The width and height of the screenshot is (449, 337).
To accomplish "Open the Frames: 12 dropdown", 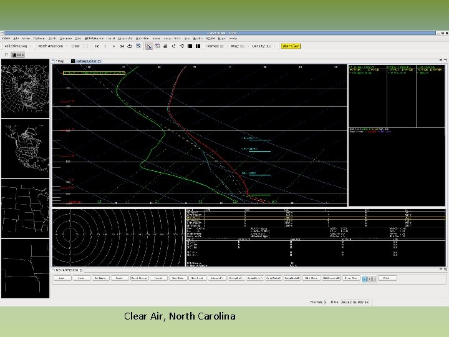I will coord(217,46).
